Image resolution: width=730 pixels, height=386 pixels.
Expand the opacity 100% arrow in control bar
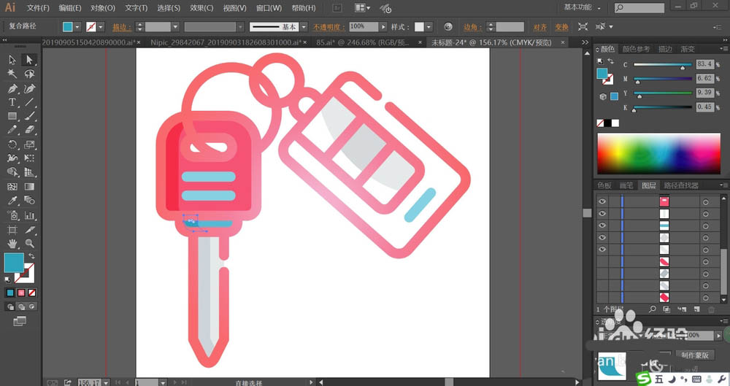click(x=383, y=27)
